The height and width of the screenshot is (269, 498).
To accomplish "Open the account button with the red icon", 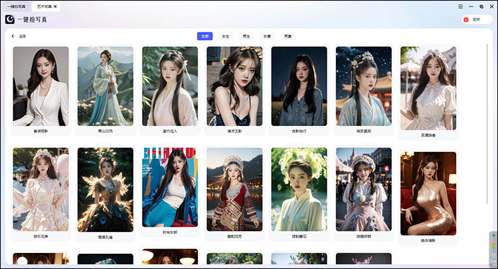I will pyautogui.click(x=477, y=19).
